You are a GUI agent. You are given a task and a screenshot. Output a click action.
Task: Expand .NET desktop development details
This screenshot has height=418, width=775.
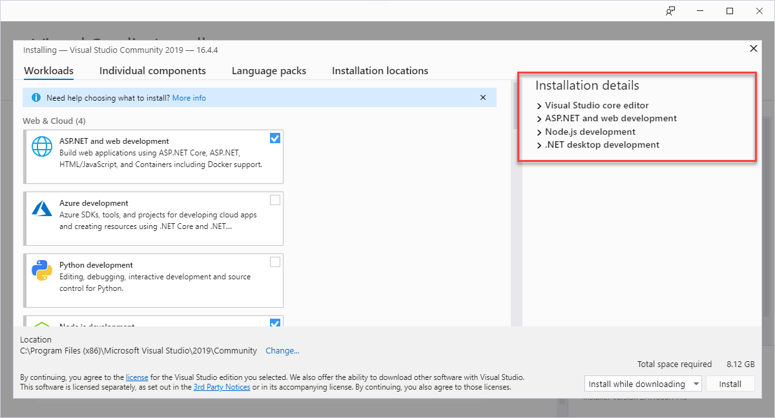539,145
